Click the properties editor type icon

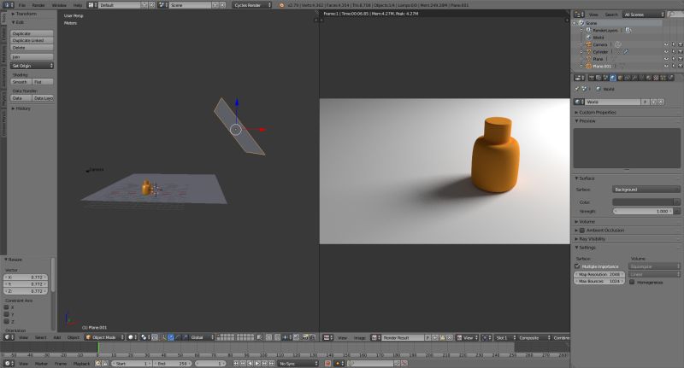point(580,78)
